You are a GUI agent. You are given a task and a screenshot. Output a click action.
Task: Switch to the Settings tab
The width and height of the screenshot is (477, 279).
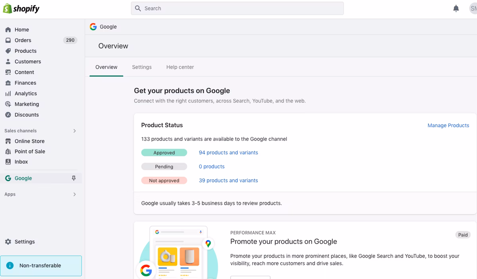pyautogui.click(x=142, y=67)
